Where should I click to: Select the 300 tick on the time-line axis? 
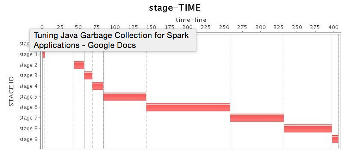261,27
